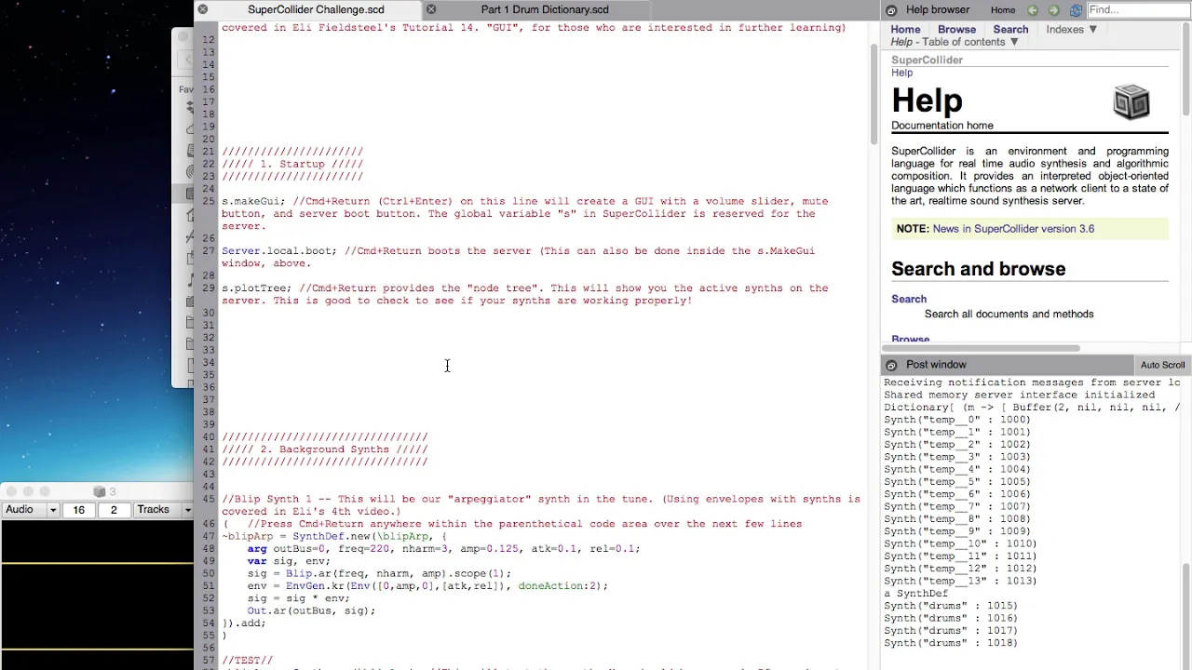Viewport: 1192px width, 670px height.
Task: Open the Search link under Search and browse
Action: point(909,299)
